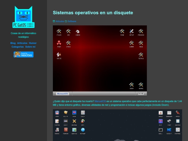Image resolution: width=188 pixels, height=141 pixels.
Task: Click the FASM radiation icon in the MenuetOS image
Action: coord(59,44)
